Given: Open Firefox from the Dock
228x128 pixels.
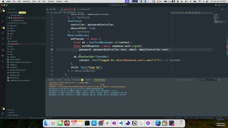Looking at the screenshot, I should pos(67,123).
